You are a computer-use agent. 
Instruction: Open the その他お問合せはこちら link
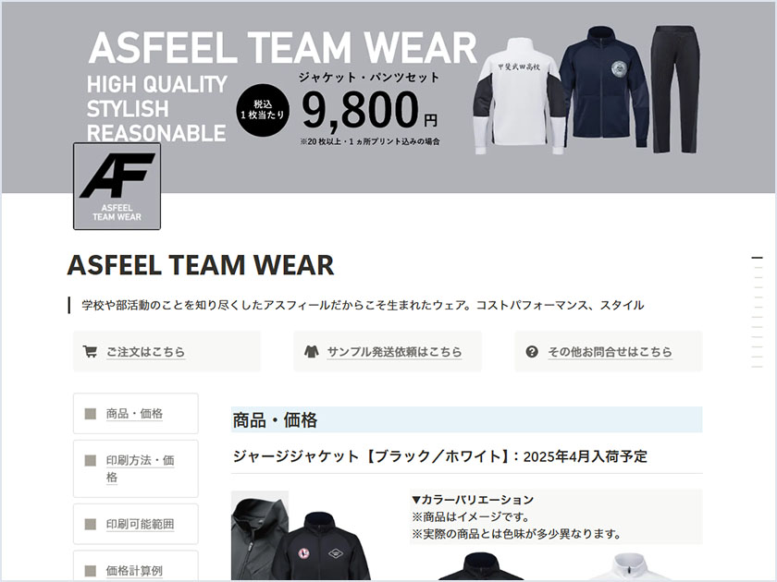[610, 352]
